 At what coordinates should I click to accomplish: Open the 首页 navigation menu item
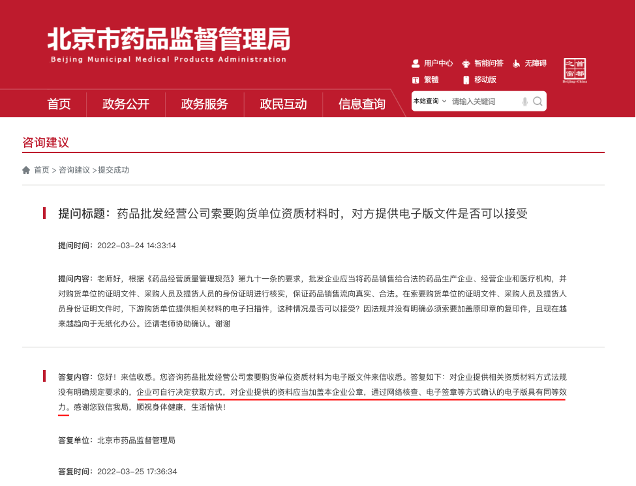pyautogui.click(x=58, y=103)
